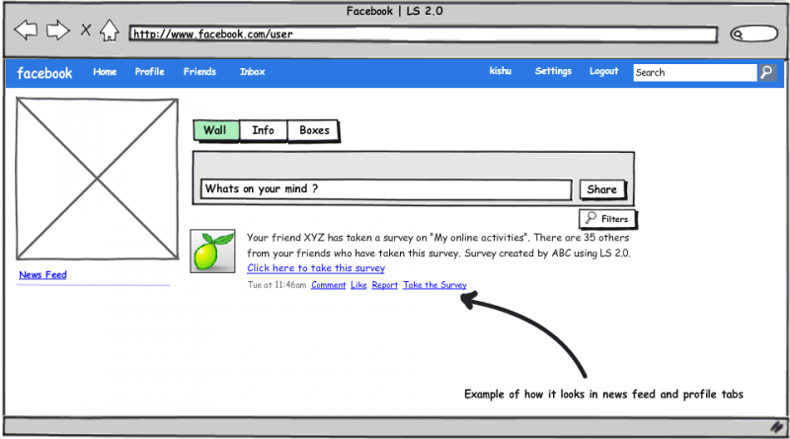Click the 'Tue at 11:46am' timestamp
This screenshot has height=439, width=790.
pos(276,285)
